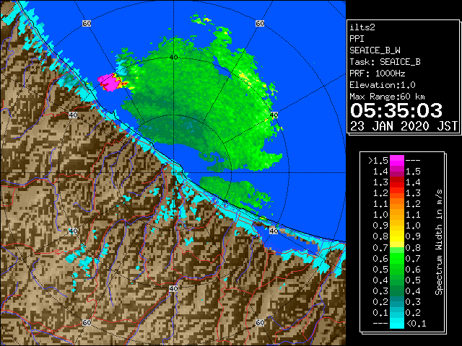This screenshot has width=462, height=346.
Task: Click the '40' label on northwest land
Action: pos(73,115)
